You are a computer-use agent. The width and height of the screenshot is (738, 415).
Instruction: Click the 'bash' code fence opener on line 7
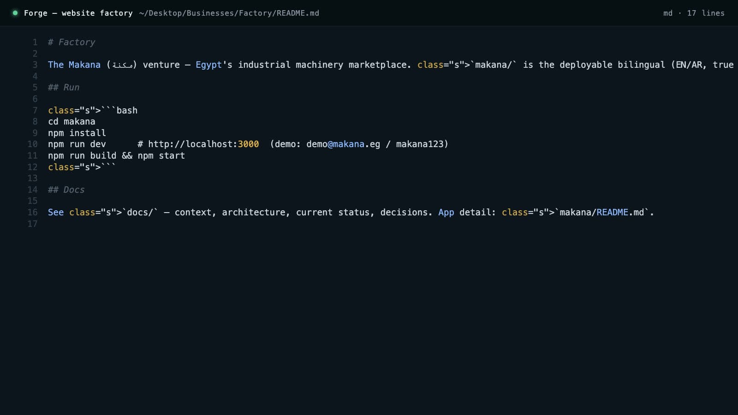click(x=93, y=110)
